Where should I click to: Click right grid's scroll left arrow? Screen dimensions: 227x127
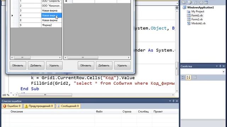[66, 58]
